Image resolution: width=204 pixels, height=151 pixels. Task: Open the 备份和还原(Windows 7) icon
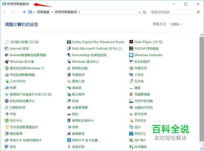click(x=6, y=68)
